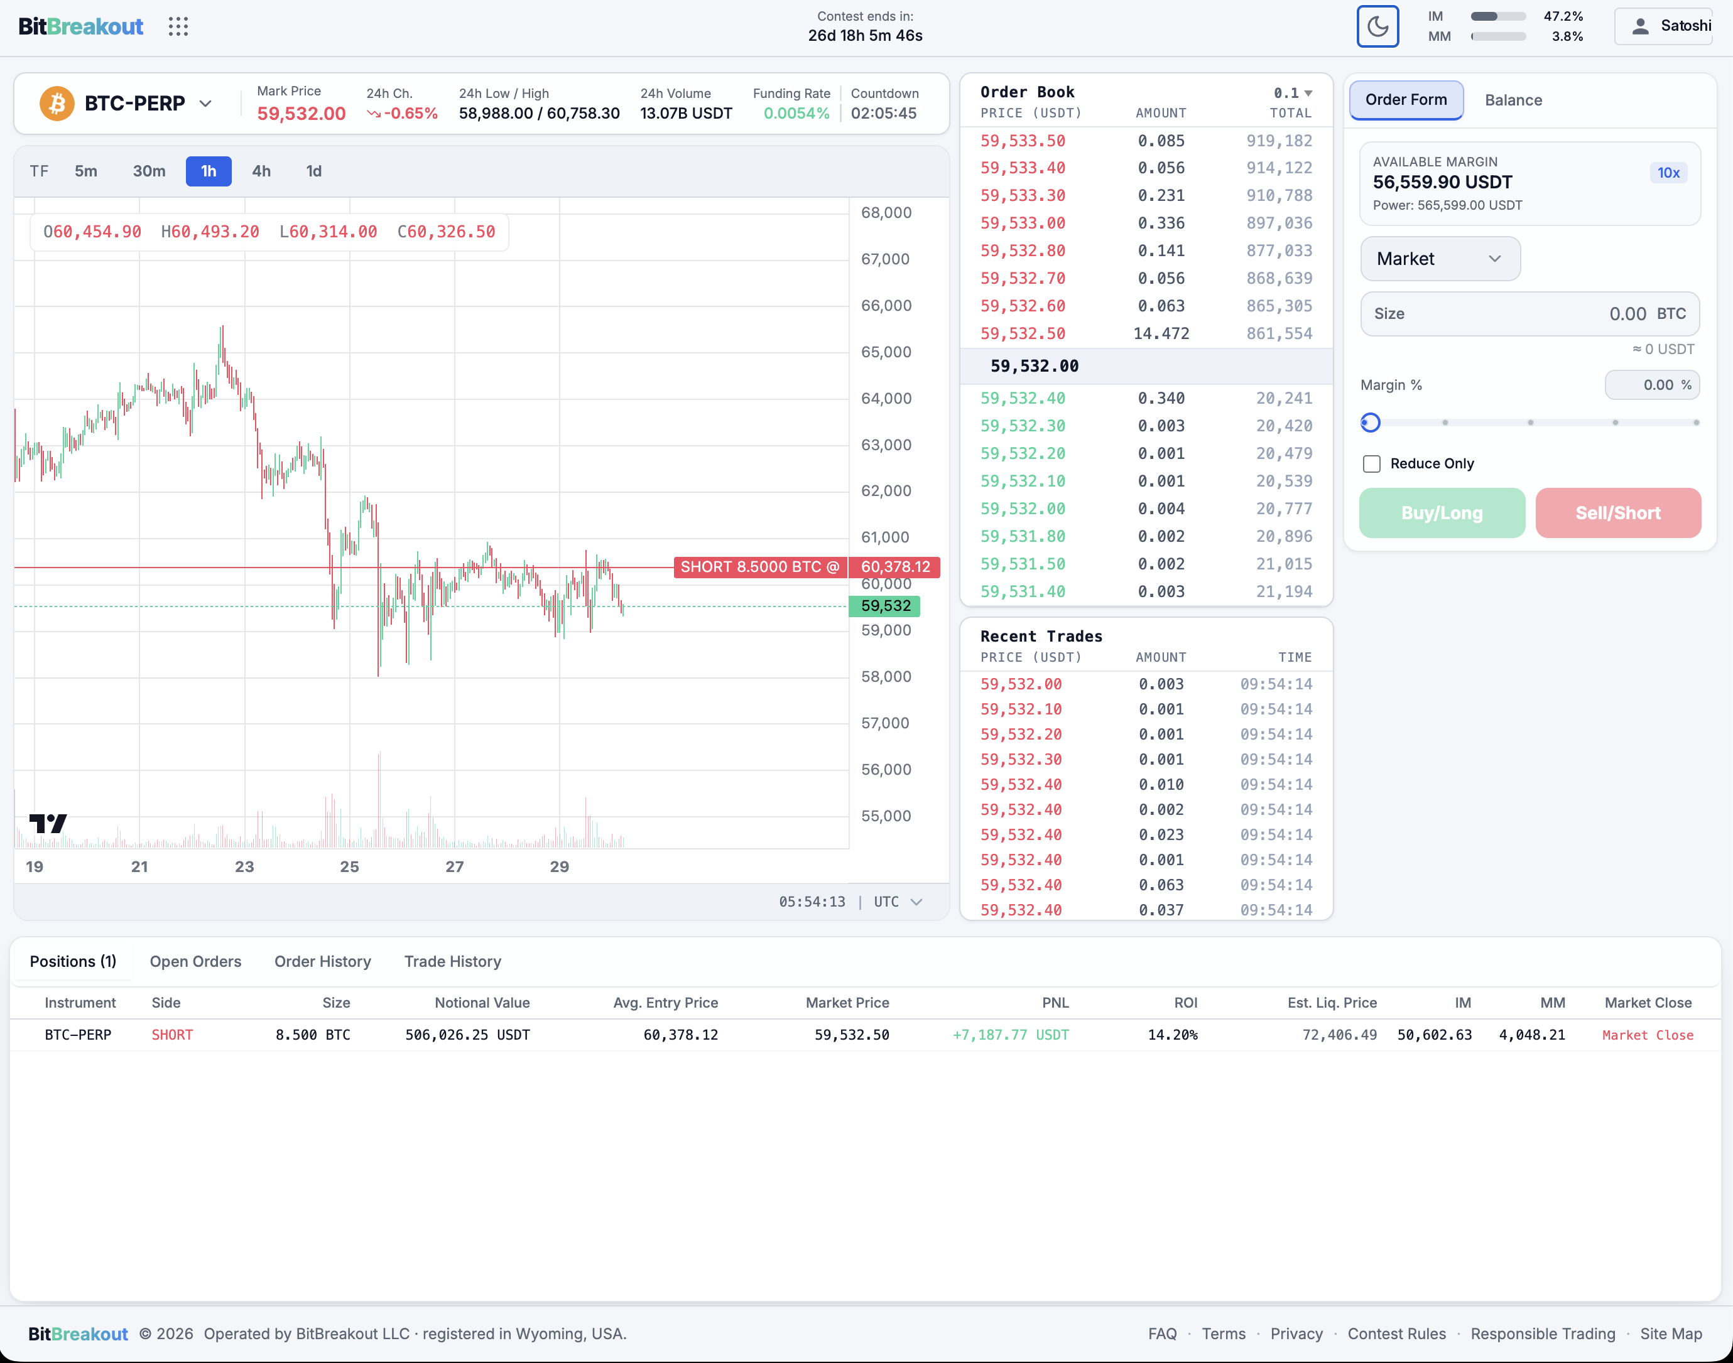Open the Positions (1) tab
The image size is (1733, 1363).
73,962
